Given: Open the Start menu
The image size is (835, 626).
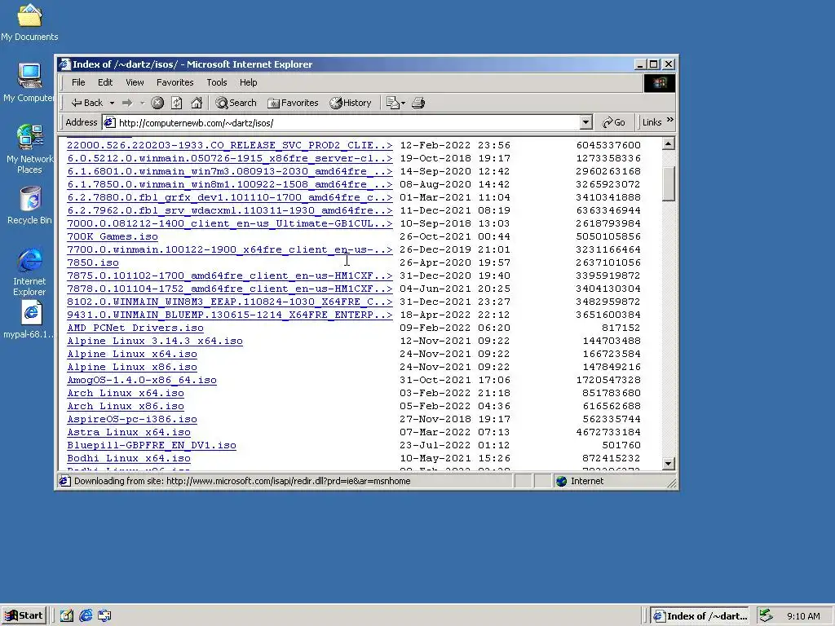Looking at the screenshot, I should click(24, 616).
